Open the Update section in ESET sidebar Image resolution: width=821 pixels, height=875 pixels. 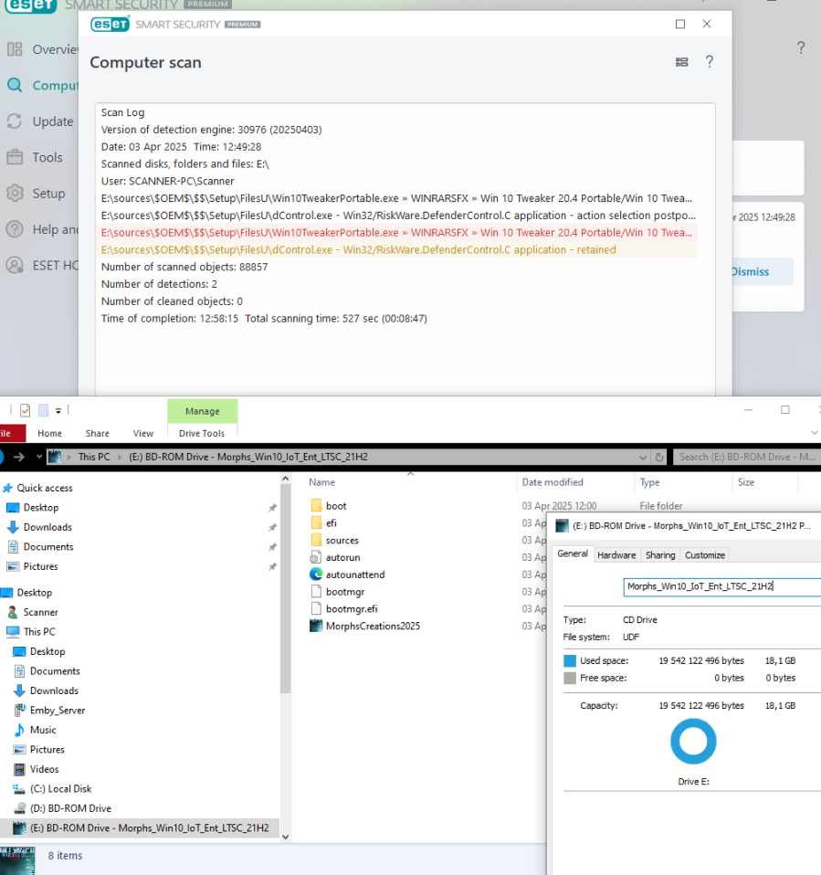(x=40, y=121)
